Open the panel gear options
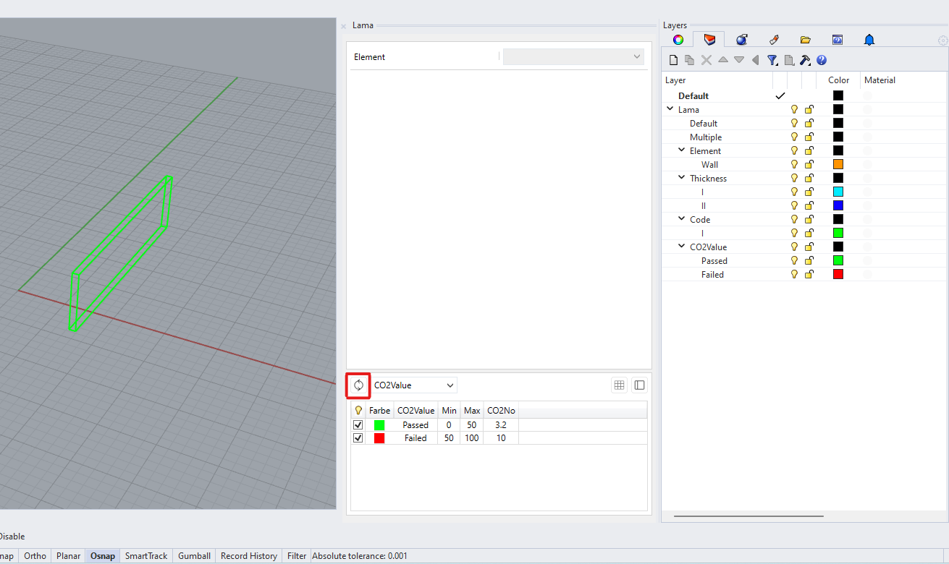Viewport: 949px width, 564px height. tap(942, 41)
